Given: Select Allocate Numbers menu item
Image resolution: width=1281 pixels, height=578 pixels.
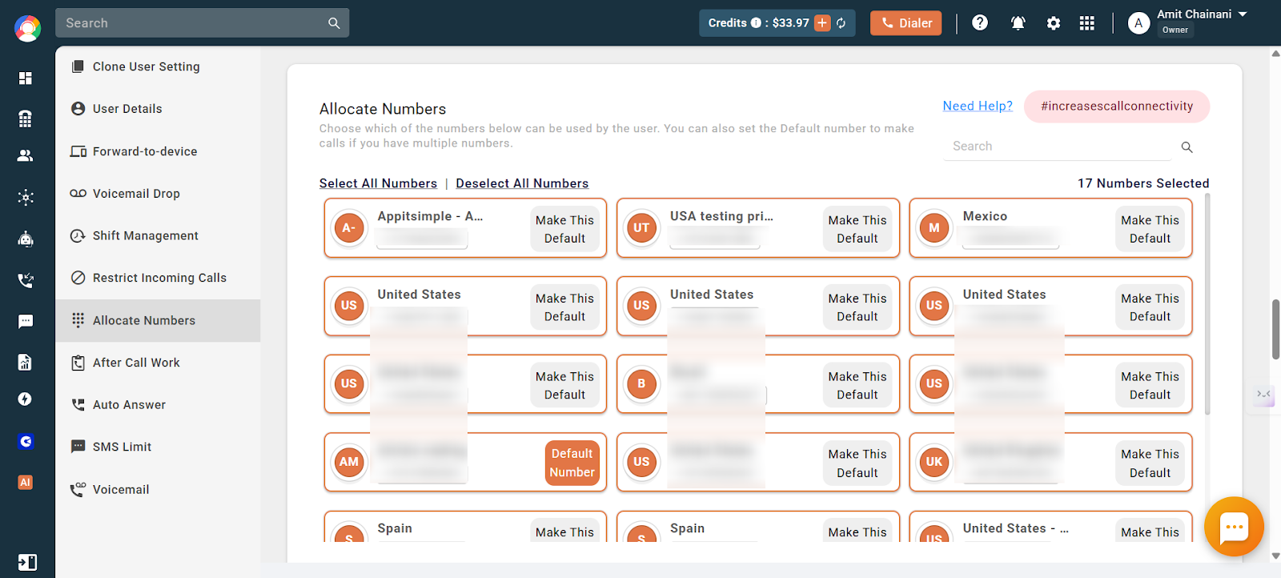Looking at the screenshot, I should [x=158, y=320].
